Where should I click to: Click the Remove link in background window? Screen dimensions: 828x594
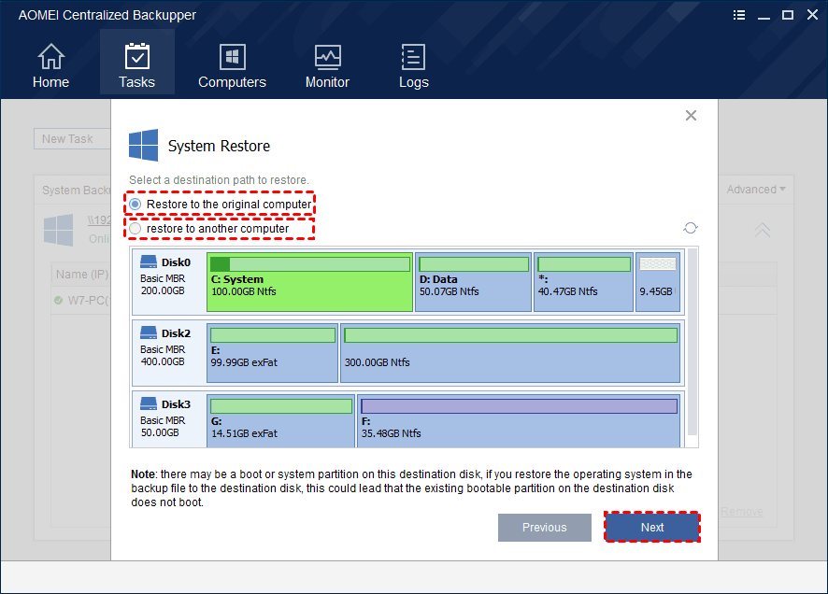click(742, 512)
